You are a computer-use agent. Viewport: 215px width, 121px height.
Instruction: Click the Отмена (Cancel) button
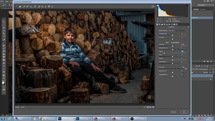[173, 112]
